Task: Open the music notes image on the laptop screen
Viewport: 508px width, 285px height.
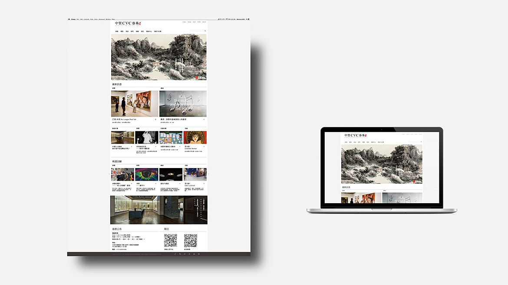Action: click(x=402, y=198)
